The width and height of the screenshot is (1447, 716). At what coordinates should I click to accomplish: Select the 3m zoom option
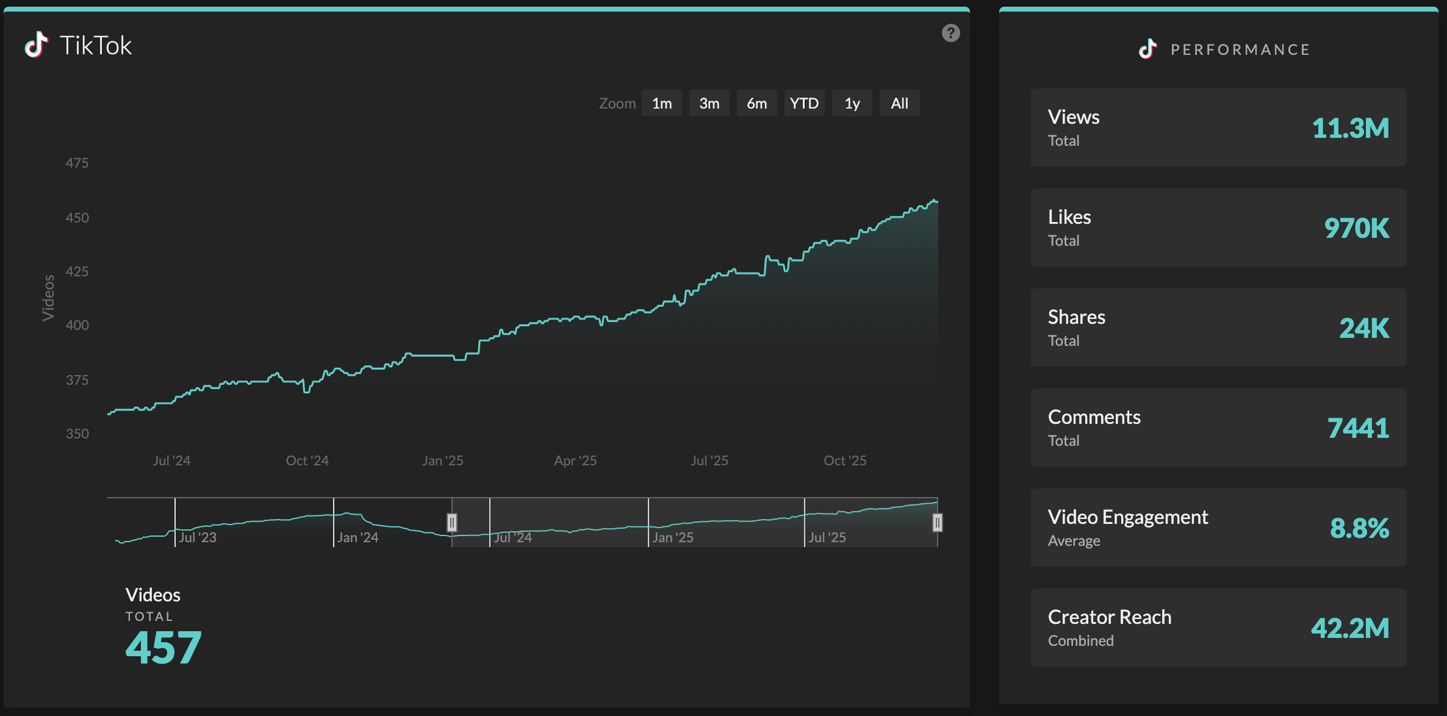click(709, 103)
